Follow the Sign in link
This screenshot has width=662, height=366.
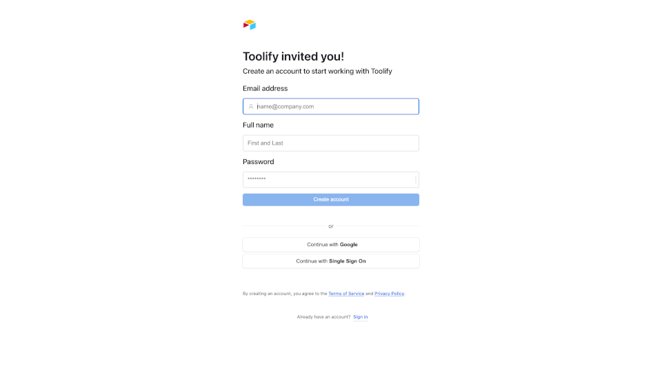[360, 316]
